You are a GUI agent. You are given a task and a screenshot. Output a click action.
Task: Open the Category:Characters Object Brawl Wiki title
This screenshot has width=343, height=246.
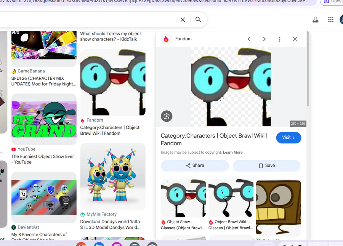click(x=214, y=140)
